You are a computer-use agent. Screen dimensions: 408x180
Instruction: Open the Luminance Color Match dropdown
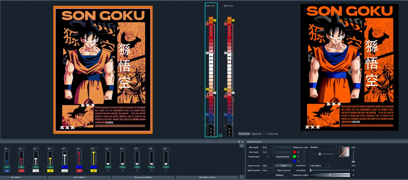[x=320, y=165]
